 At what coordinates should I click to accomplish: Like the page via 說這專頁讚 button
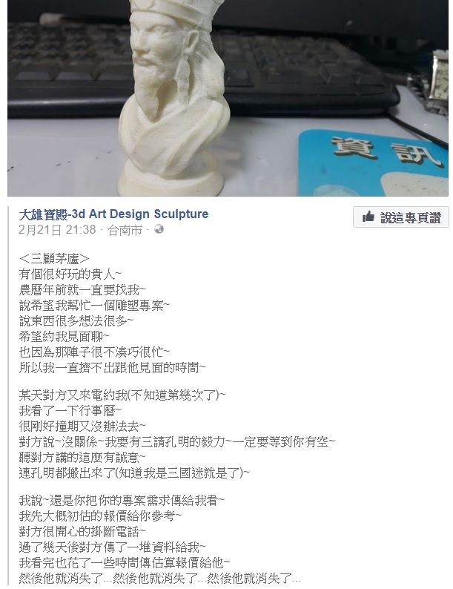pyautogui.click(x=401, y=217)
